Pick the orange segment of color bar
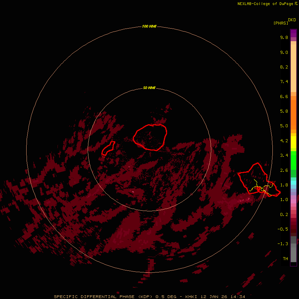The image size is (299, 299). [x=293, y=115]
